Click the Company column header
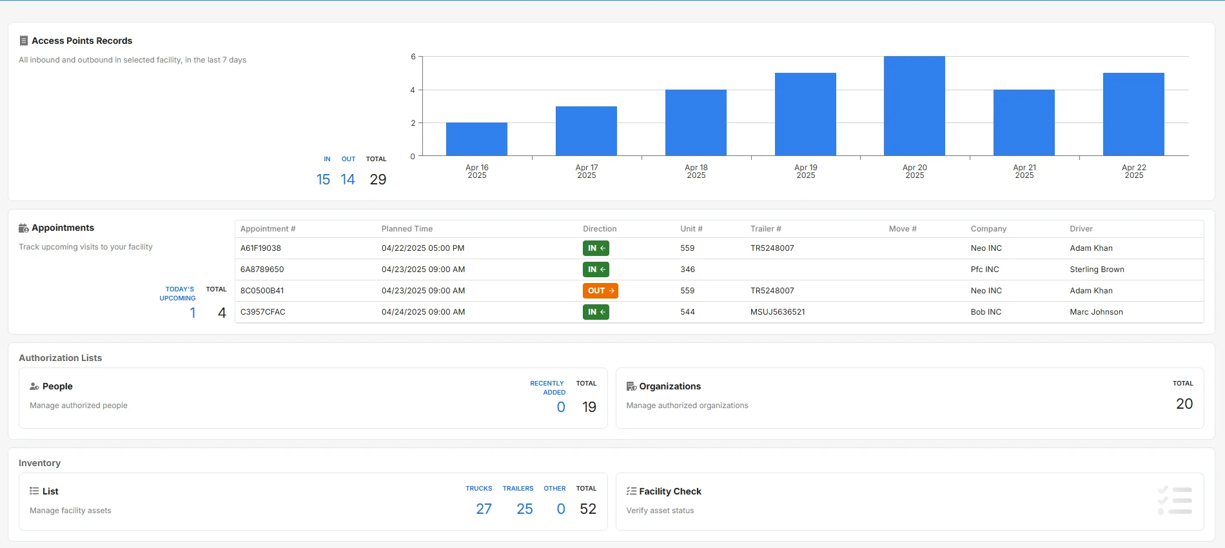 [x=988, y=229]
